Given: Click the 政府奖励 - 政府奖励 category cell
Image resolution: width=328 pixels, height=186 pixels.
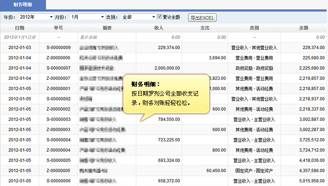Looking at the screenshot, I should 254,68.
